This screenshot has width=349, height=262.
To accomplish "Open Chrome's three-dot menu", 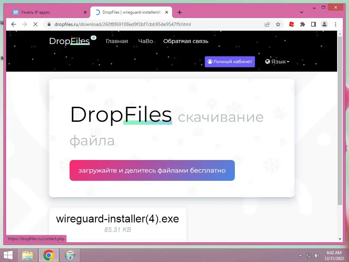I will click(x=335, y=24).
